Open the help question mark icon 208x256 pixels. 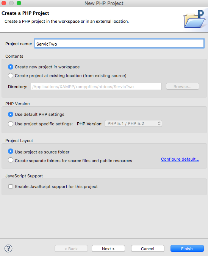pos(8,248)
